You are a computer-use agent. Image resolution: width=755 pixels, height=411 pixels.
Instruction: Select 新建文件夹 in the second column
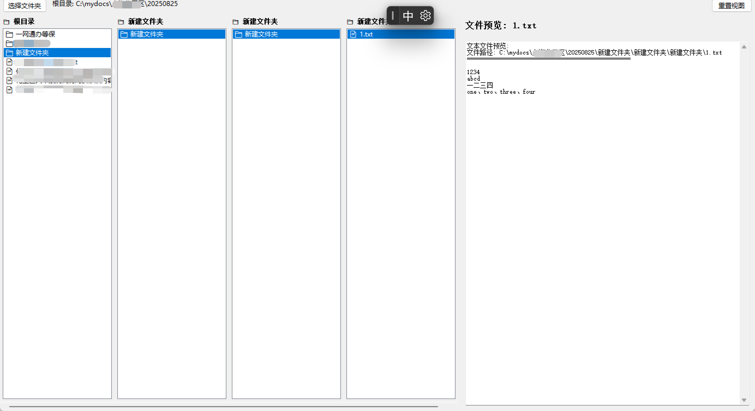click(x=146, y=34)
